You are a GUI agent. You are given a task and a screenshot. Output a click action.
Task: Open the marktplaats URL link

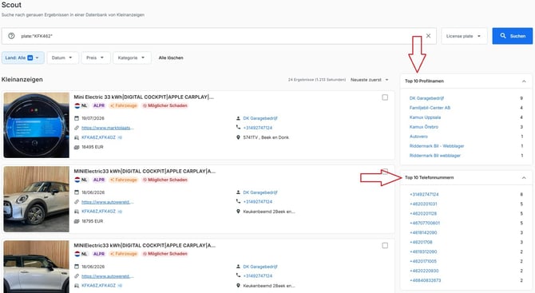coord(108,128)
